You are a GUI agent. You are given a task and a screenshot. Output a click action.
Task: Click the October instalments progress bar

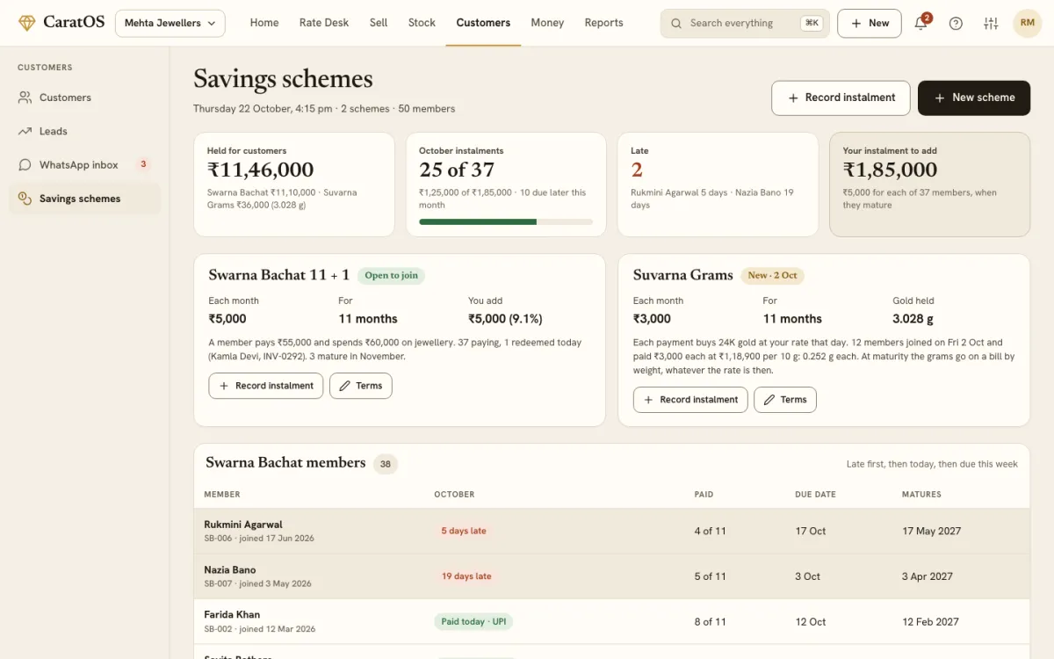point(506,221)
